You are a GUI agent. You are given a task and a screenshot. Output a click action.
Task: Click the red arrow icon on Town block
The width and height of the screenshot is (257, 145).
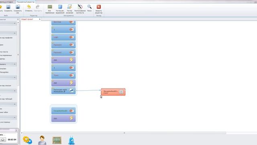(71, 75)
